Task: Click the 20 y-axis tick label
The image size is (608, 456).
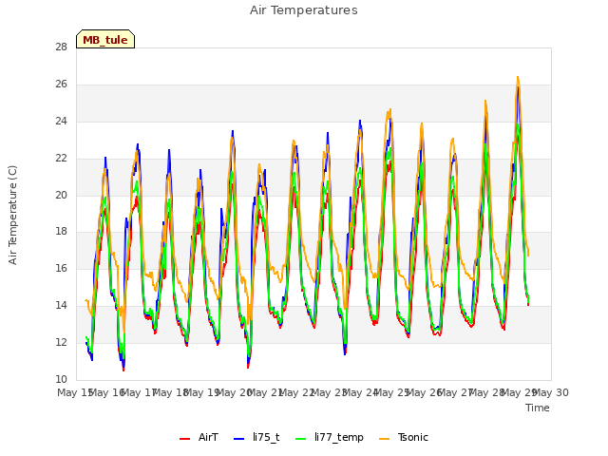Action: point(61,195)
